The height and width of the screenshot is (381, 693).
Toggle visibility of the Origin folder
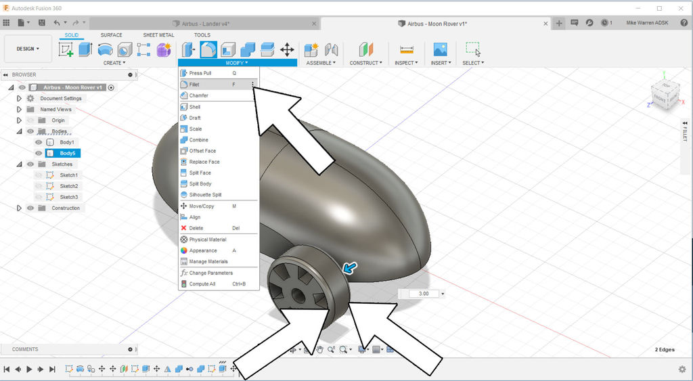tap(30, 120)
